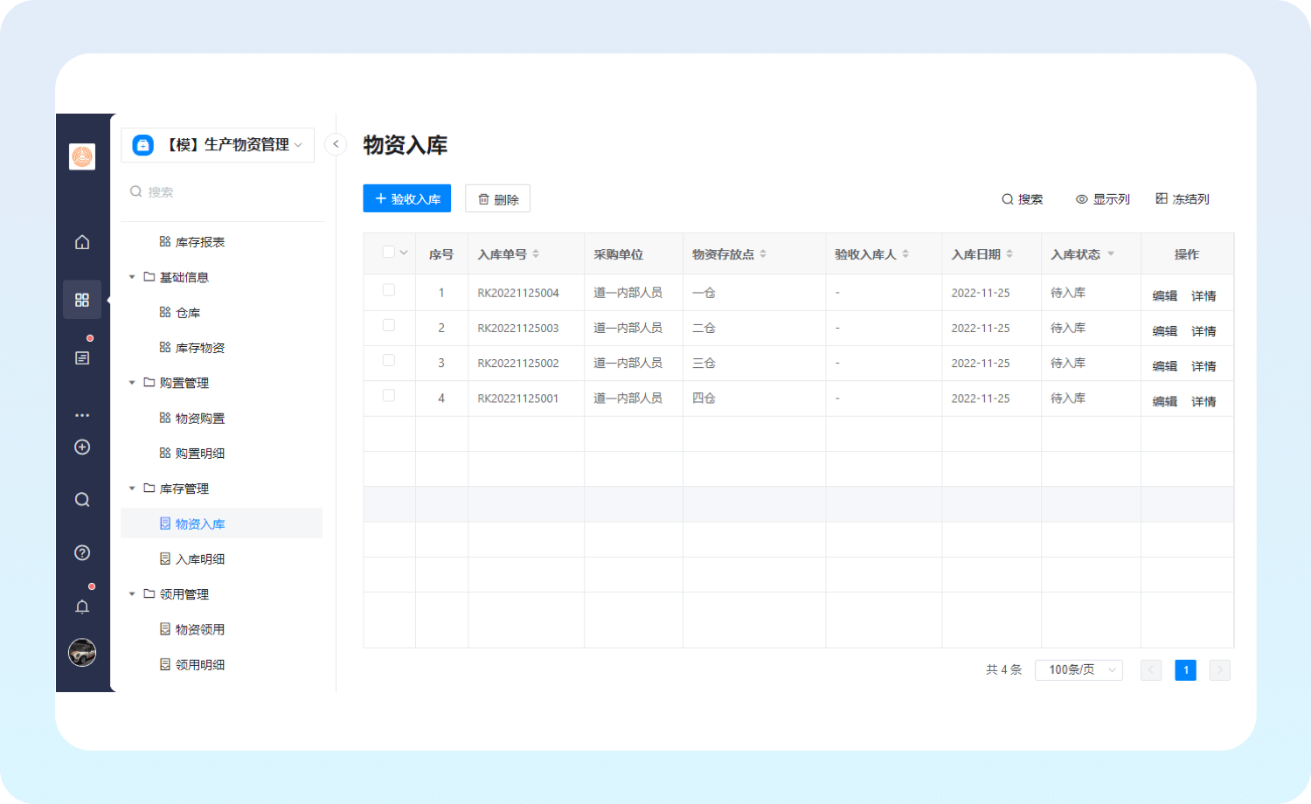Tick the checkbox for row RK20221125002

389,360
